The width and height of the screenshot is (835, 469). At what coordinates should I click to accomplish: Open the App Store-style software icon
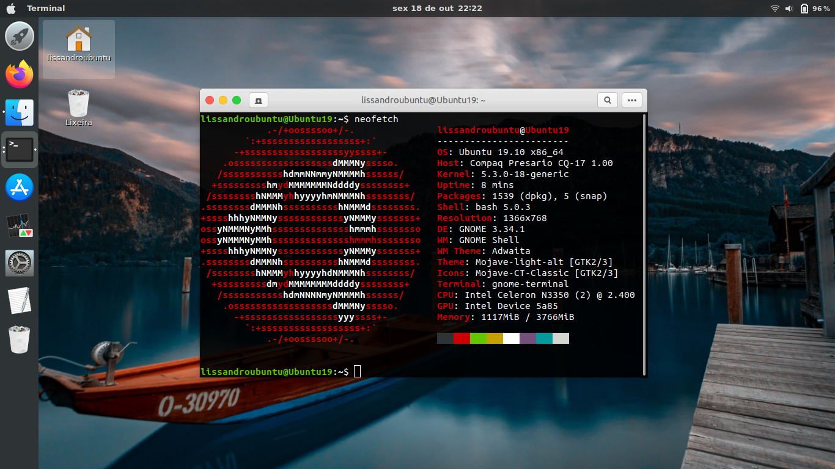point(20,187)
